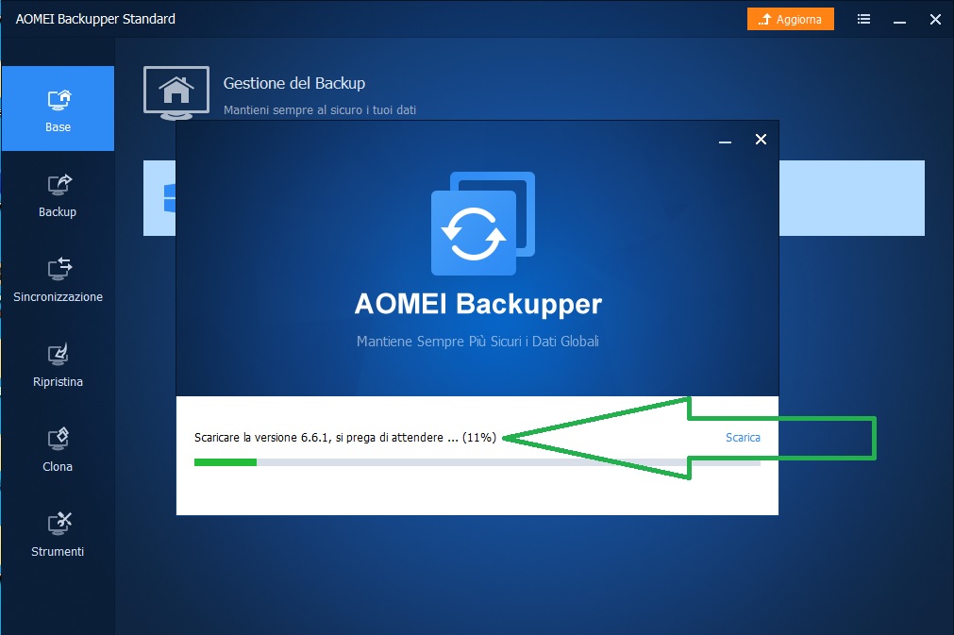Open the Sincronizzazione sync icon
954x635 pixels.
(x=59, y=269)
